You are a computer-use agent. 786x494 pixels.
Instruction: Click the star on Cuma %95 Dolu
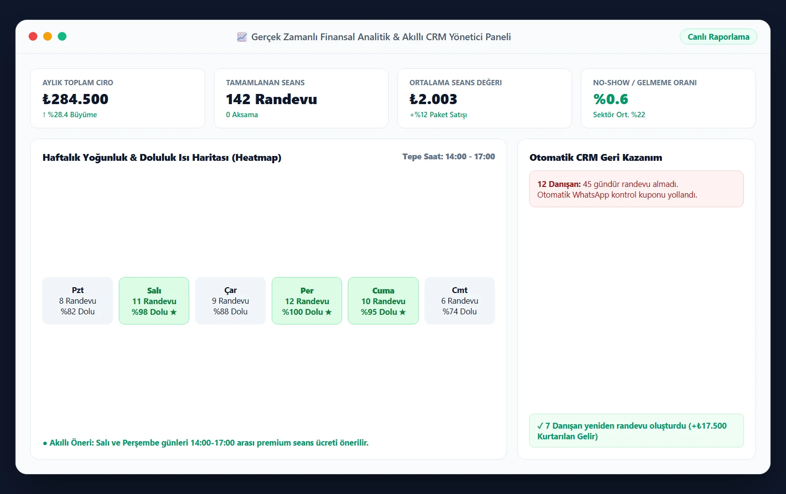pos(402,312)
